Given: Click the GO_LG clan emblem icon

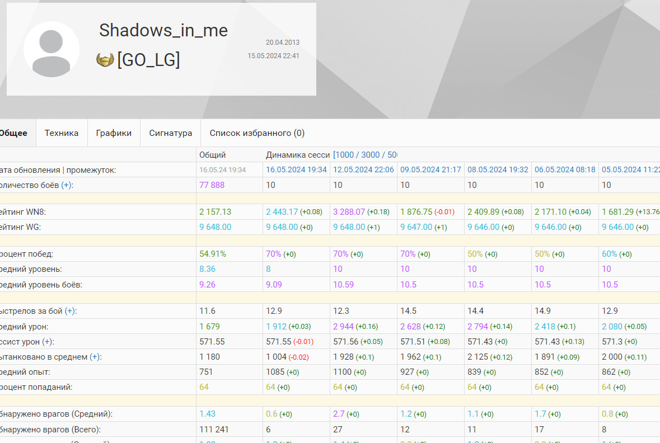Looking at the screenshot, I should click(x=105, y=60).
